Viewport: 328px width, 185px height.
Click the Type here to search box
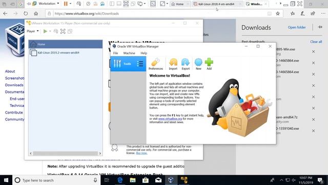56,180
